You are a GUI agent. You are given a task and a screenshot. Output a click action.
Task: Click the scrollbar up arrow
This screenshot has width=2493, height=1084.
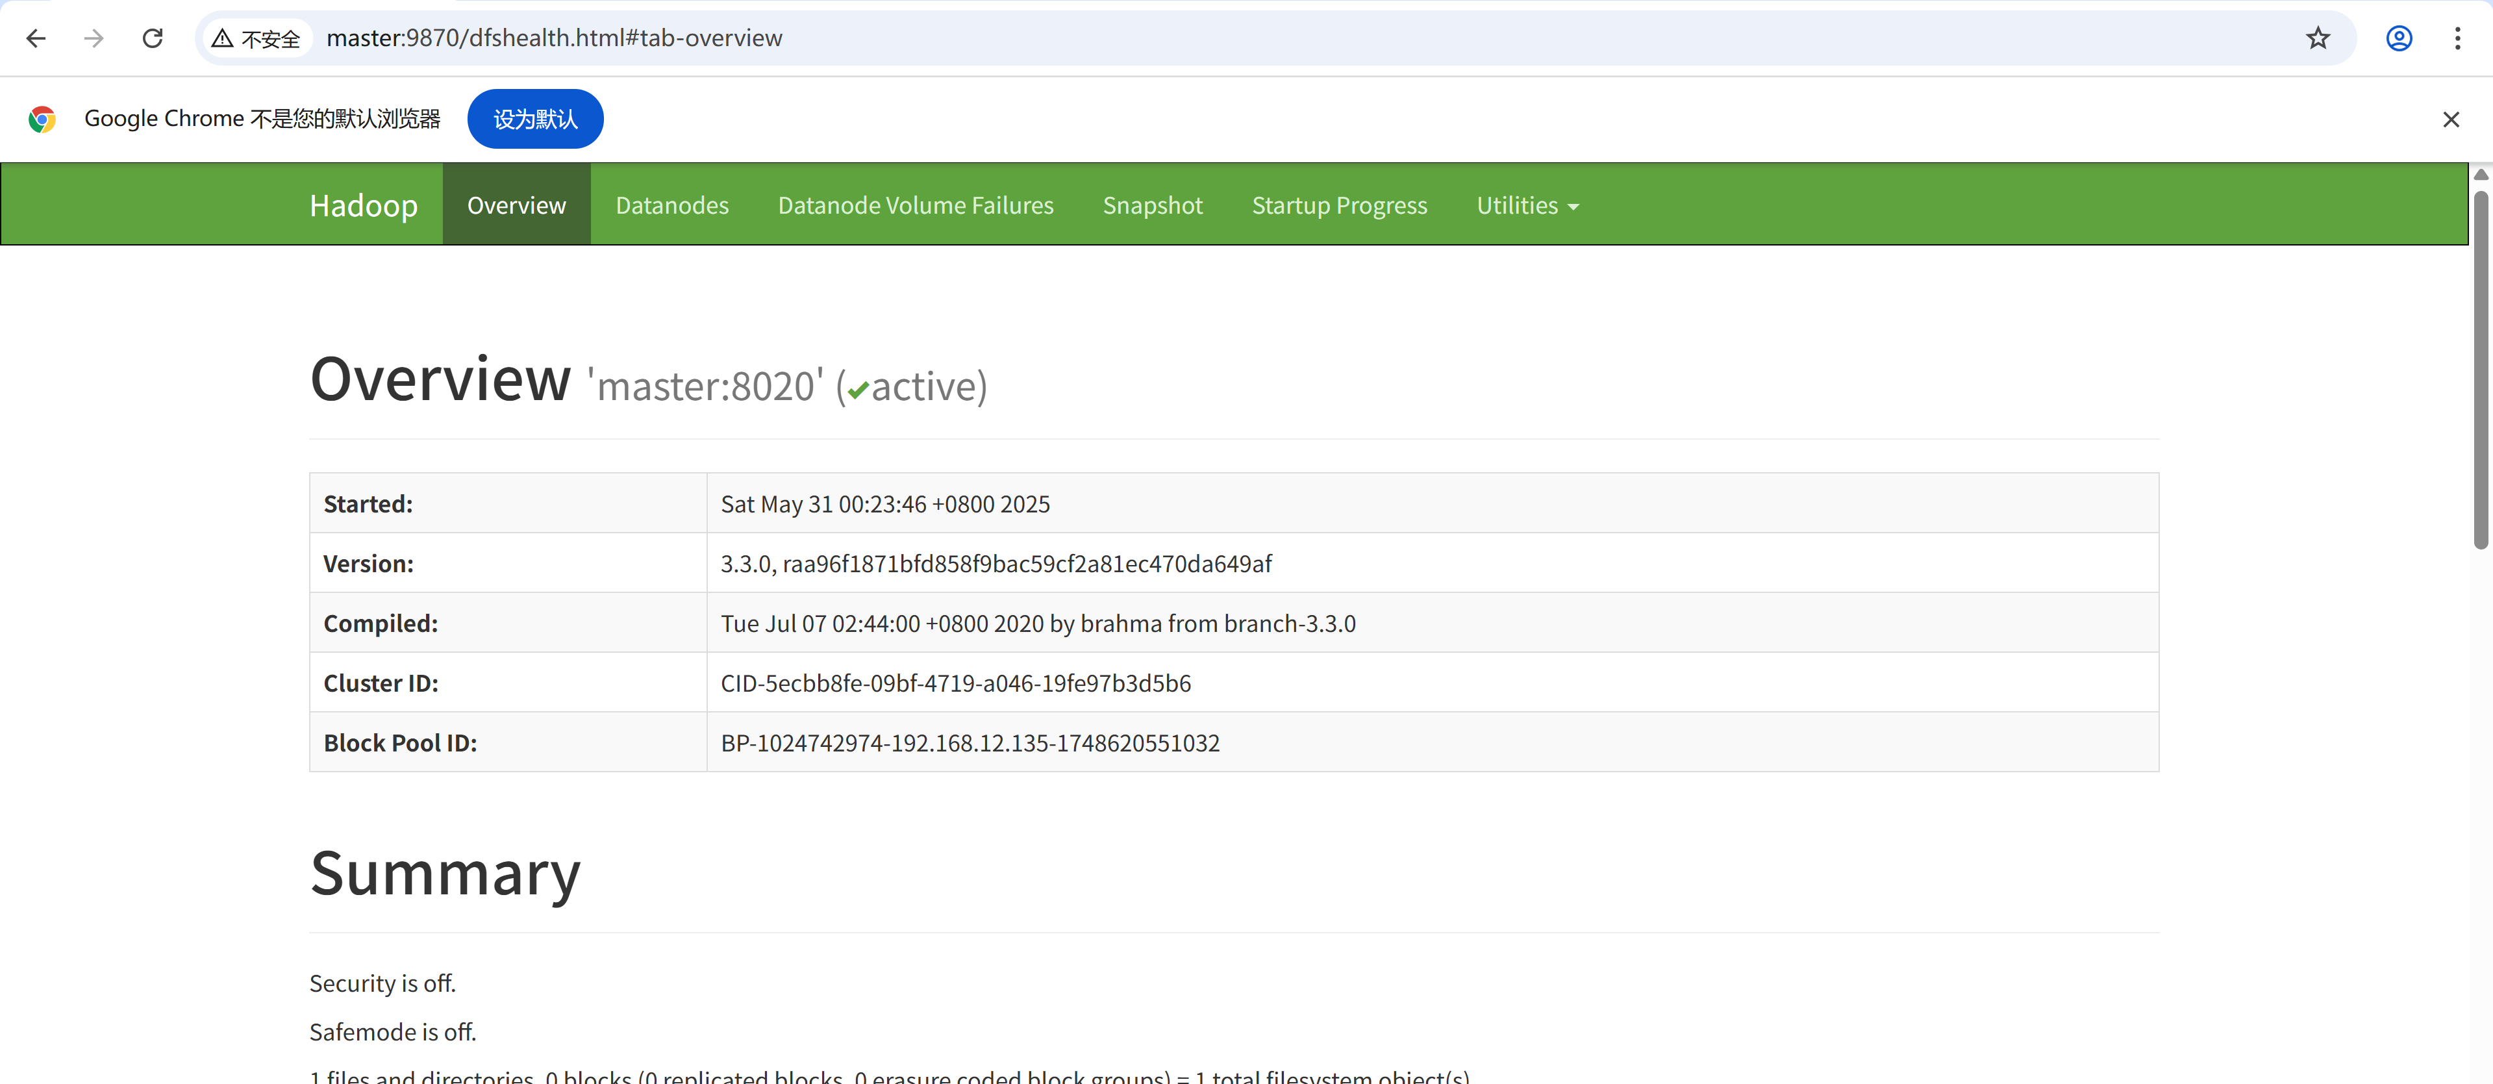click(x=2481, y=174)
